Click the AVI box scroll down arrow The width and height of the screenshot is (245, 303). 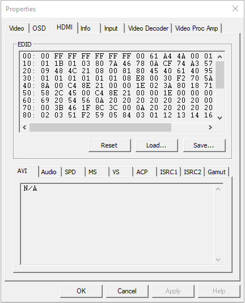tap(218, 260)
